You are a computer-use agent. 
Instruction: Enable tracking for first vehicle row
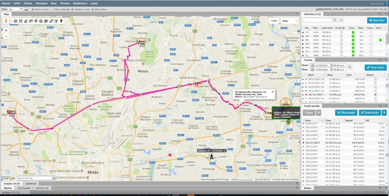[341, 32]
